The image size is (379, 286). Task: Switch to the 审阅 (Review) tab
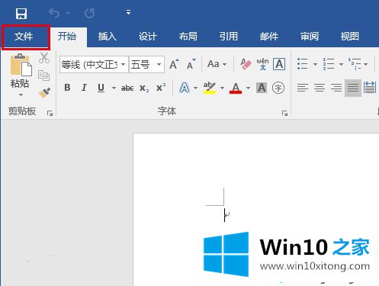tap(310, 37)
